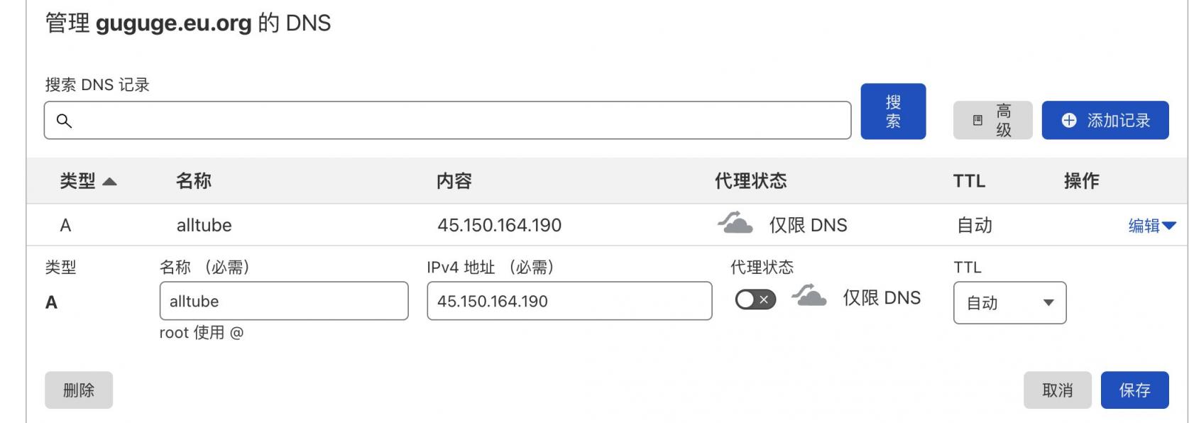This screenshot has width=1189, height=423.
Task: Click the TTL column header
Action: click(x=969, y=181)
